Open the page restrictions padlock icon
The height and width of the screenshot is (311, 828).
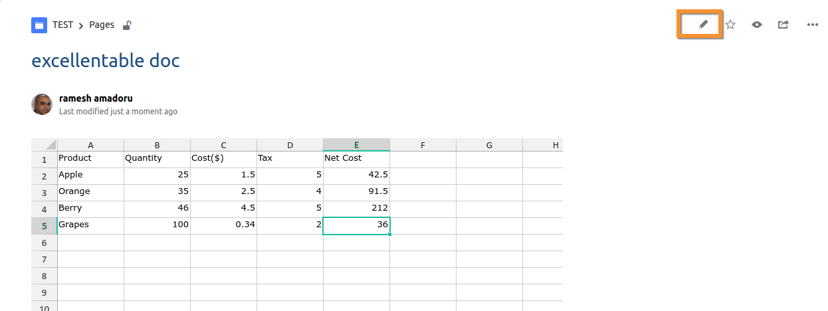tap(127, 25)
